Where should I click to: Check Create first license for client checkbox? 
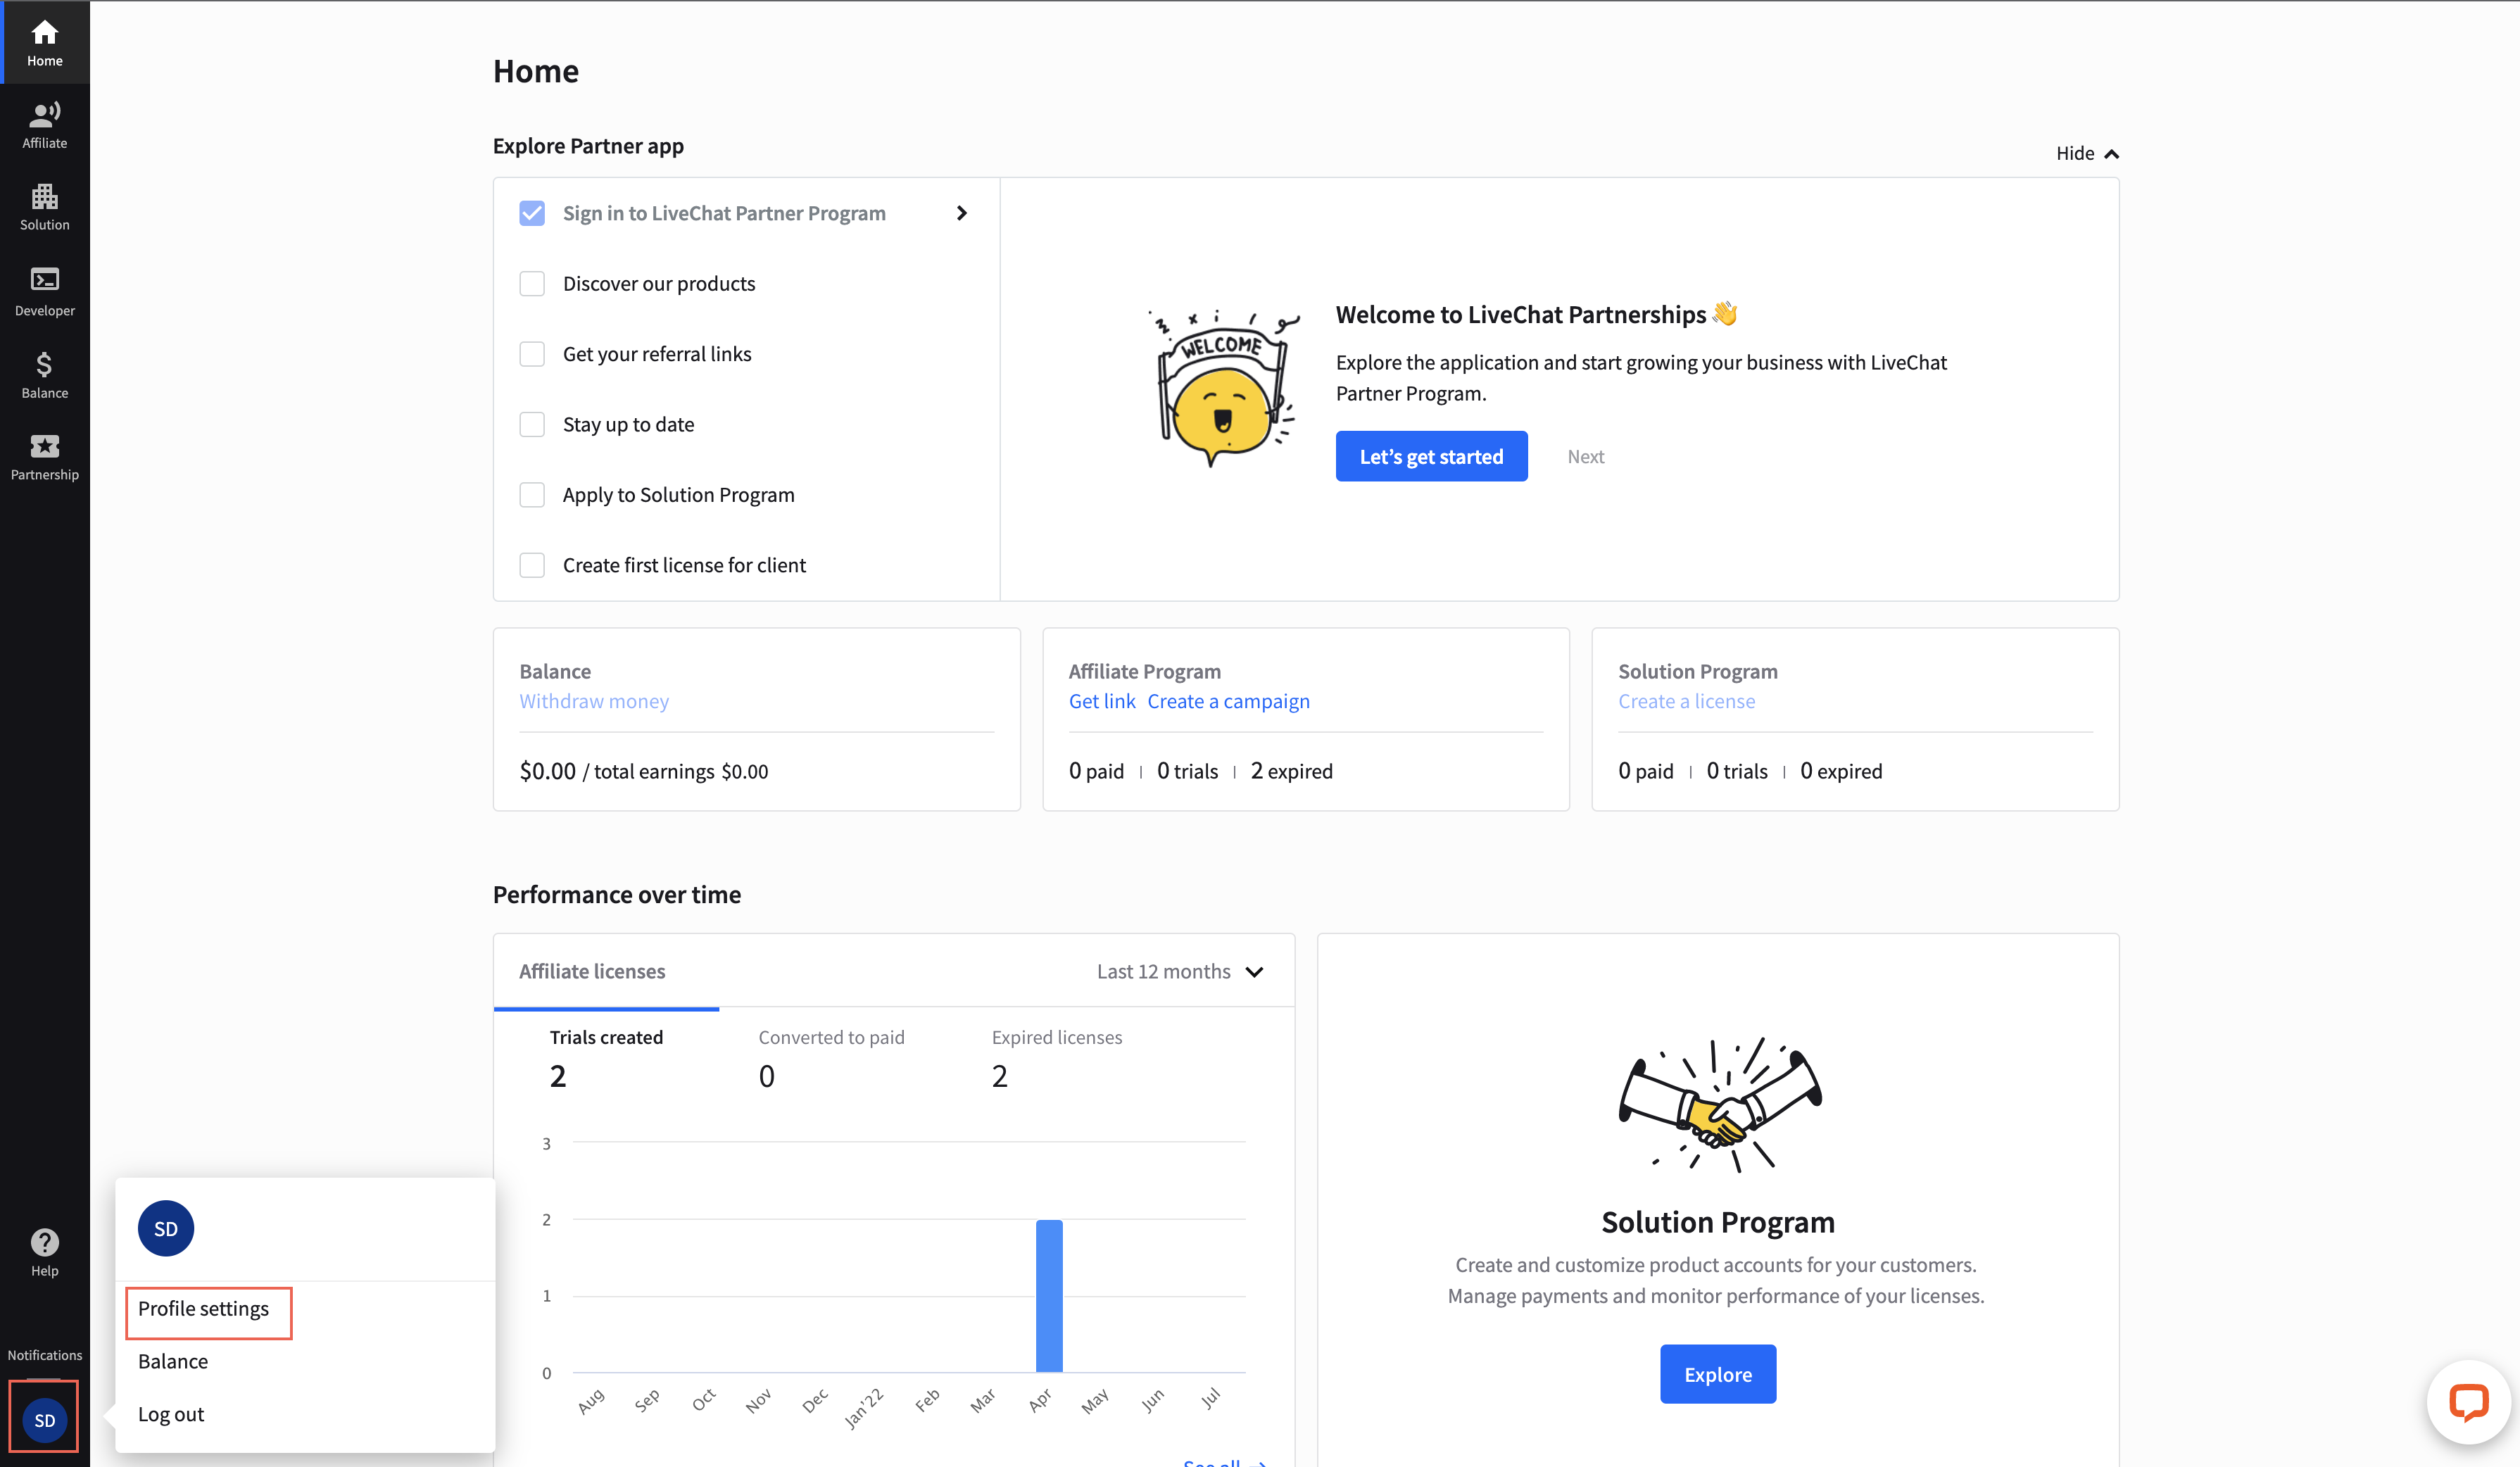[x=532, y=565]
